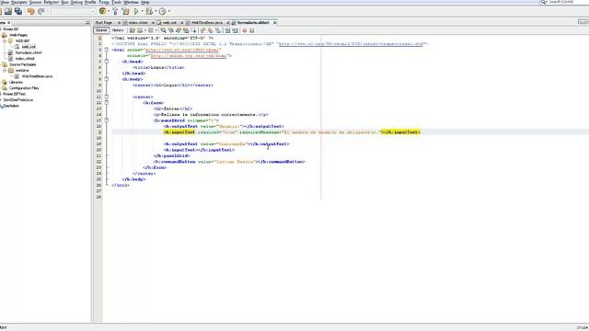
Task: Collapse the webtime package expander
Action: tap(5, 70)
